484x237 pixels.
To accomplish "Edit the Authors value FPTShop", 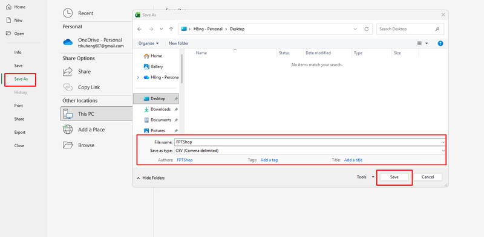I will click(x=185, y=160).
